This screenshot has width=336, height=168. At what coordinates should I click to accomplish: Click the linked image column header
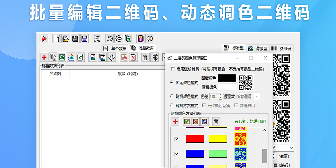pyautogui.click(x=55, y=74)
